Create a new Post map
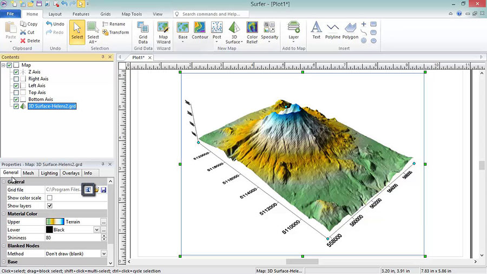Viewport: 487px width, 274px height. point(217,32)
